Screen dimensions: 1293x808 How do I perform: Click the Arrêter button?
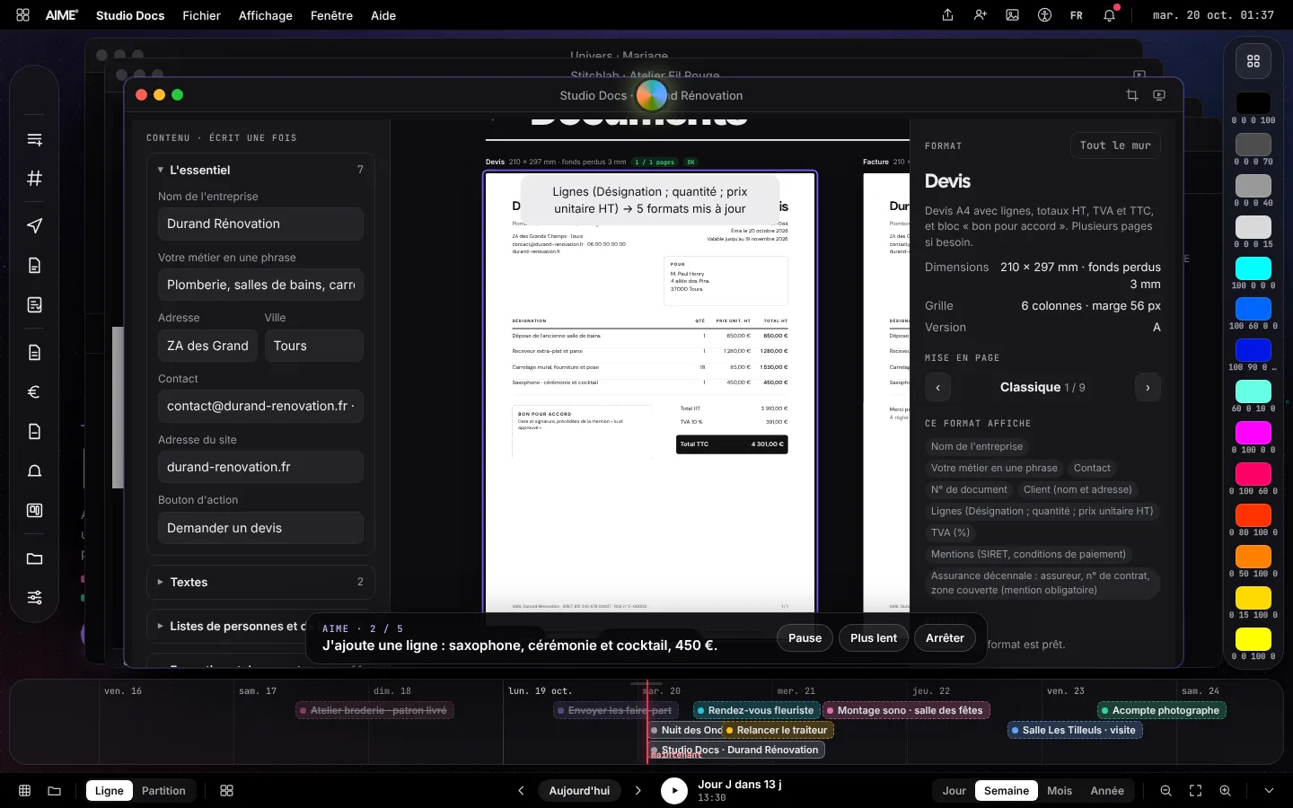click(x=945, y=638)
